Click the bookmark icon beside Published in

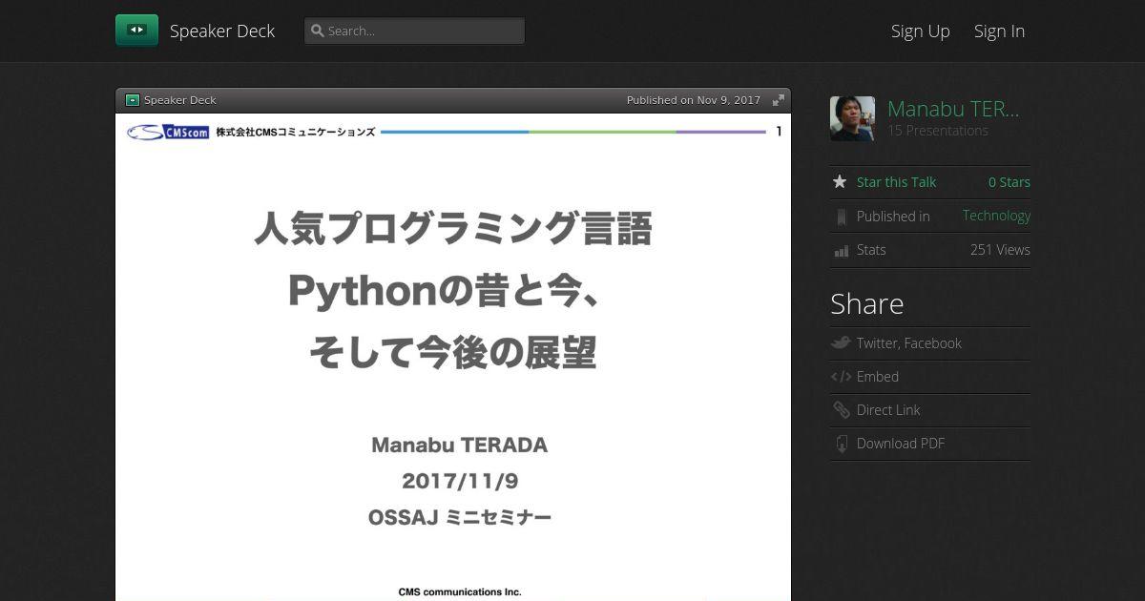(x=841, y=217)
